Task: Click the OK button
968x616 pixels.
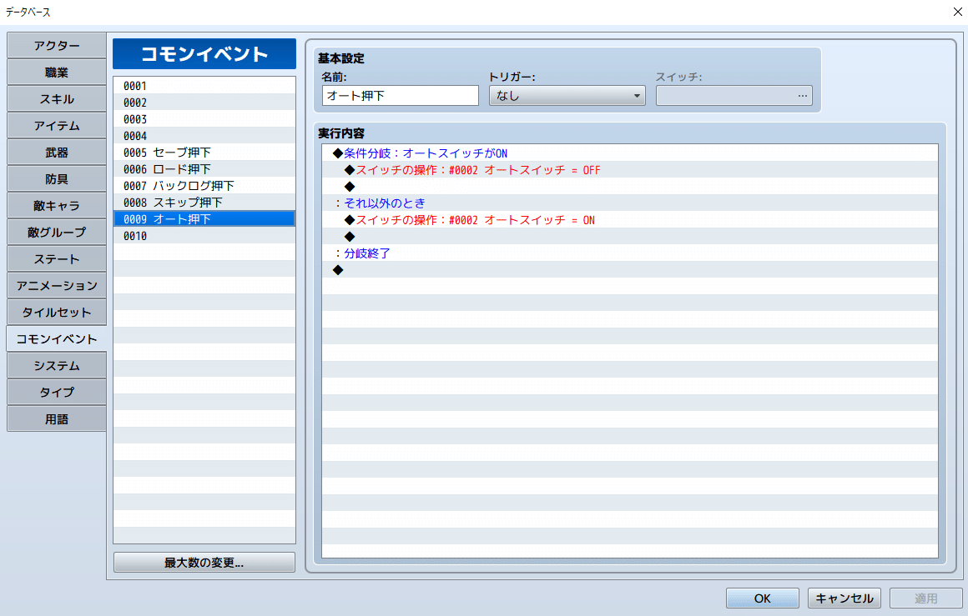Action: coord(762,598)
